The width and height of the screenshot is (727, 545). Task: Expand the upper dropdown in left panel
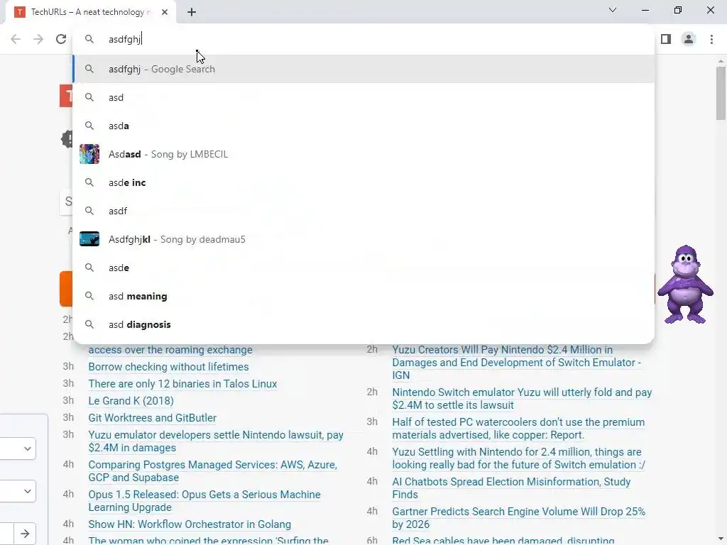click(x=18, y=448)
